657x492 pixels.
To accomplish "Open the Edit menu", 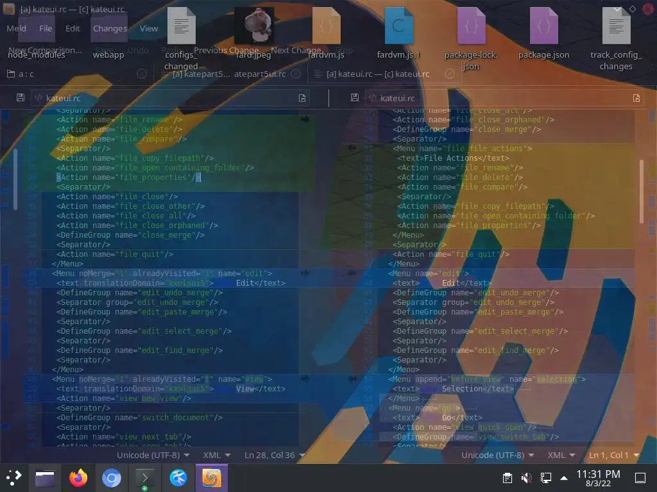I will tap(73, 28).
